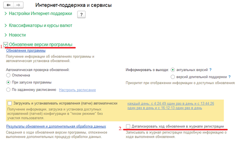Select 'По заданному расписанию' radio button
Viewport: 235px width, 142px height.
(8, 90)
